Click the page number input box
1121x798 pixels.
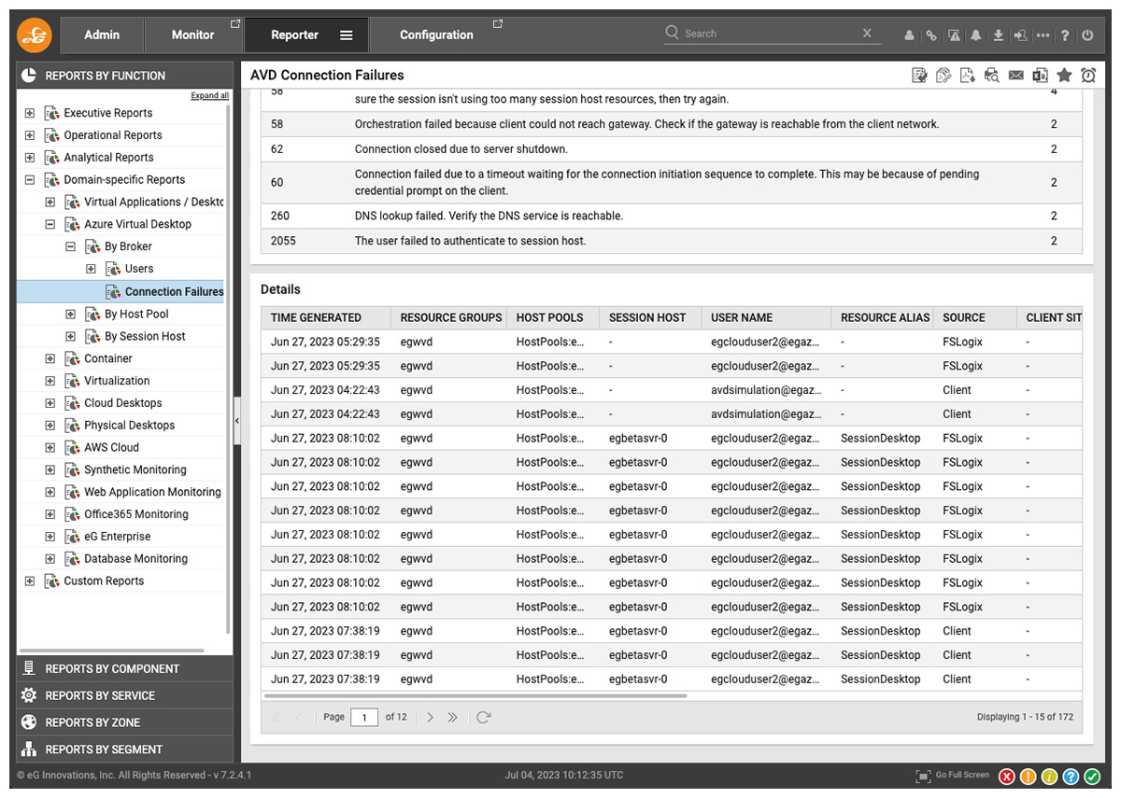click(x=364, y=717)
